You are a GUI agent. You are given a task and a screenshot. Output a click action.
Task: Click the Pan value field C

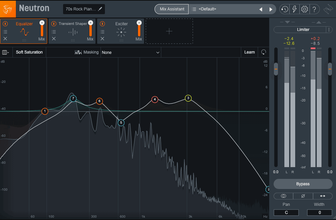tap(286, 213)
